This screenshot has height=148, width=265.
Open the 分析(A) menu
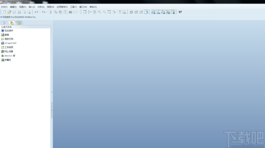click(41, 7)
